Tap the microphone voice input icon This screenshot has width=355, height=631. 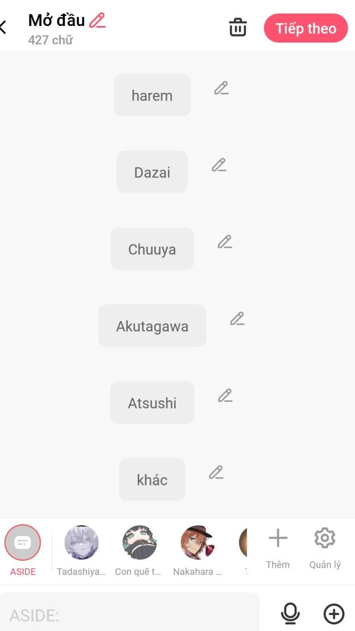point(290,614)
